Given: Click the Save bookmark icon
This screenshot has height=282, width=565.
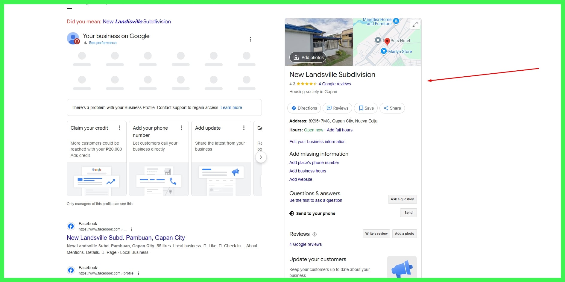Looking at the screenshot, I should tap(361, 108).
